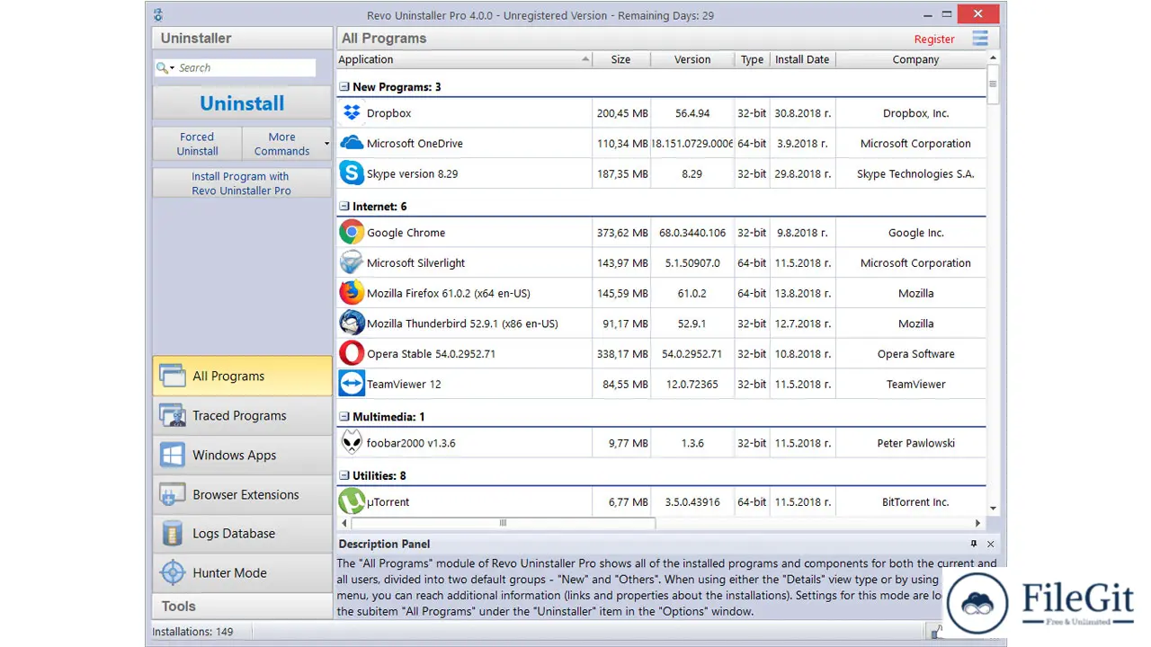Image resolution: width=1151 pixels, height=647 pixels.
Task: Click the All Programs sidebar icon
Action: click(173, 376)
